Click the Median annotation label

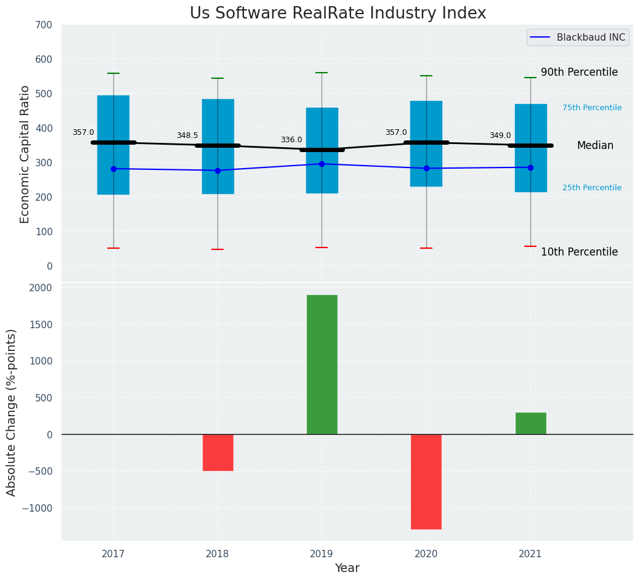595,145
